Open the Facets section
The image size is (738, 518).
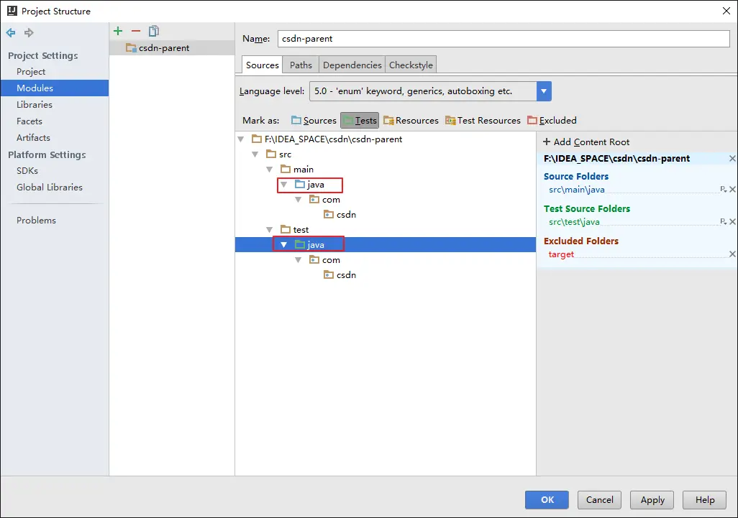(29, 121)
